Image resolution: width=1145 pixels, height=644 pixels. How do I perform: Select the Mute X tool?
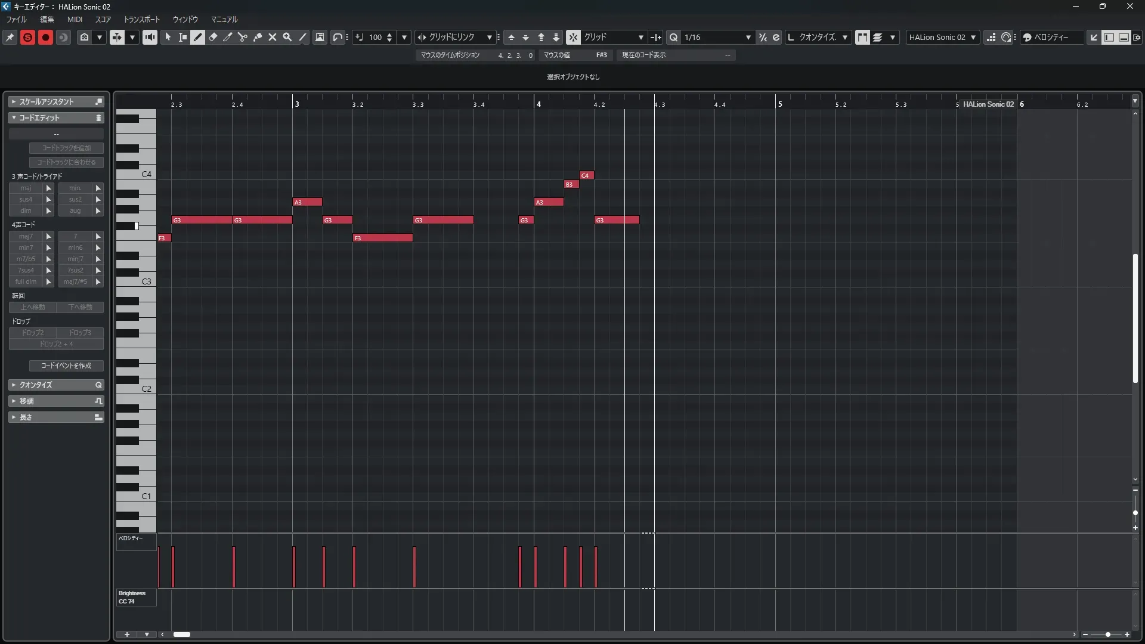(x=273, y=38)
